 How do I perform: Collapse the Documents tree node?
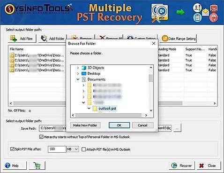coord(78,79)
